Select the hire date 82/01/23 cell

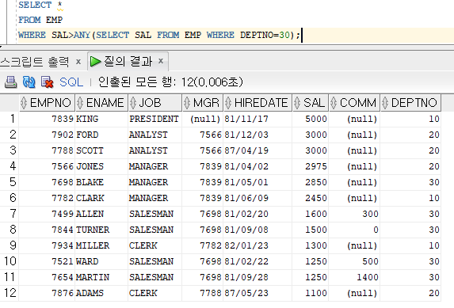(258, 245)
